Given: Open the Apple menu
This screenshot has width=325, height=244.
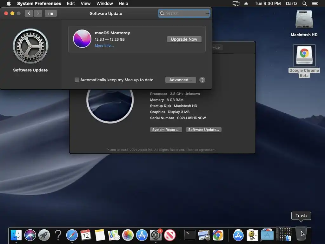Looking at the screenshot, I should coord(9,3).
